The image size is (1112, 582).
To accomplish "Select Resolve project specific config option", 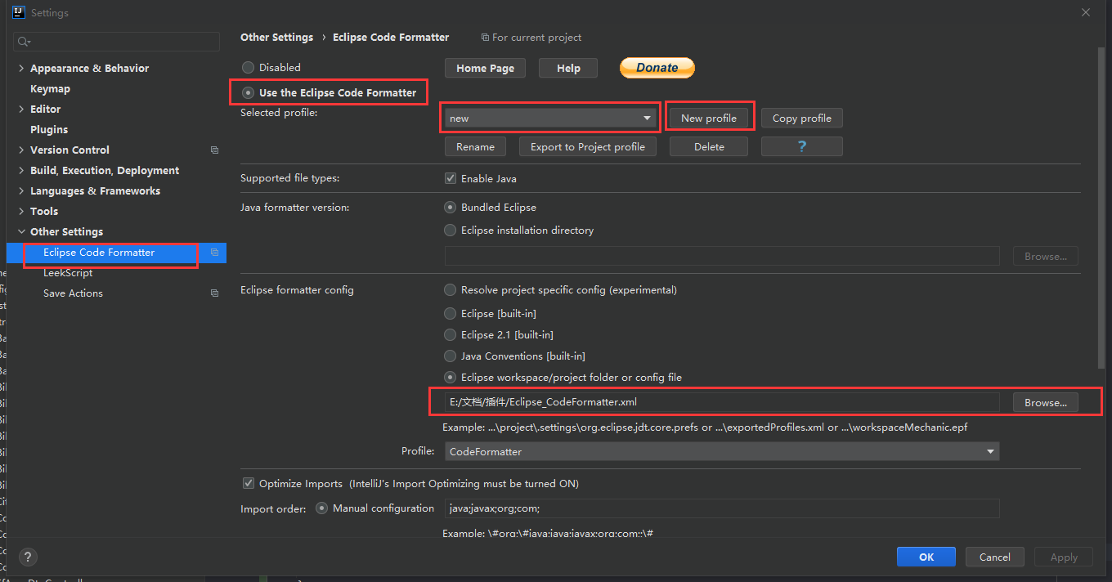I will tap(451, 290).
